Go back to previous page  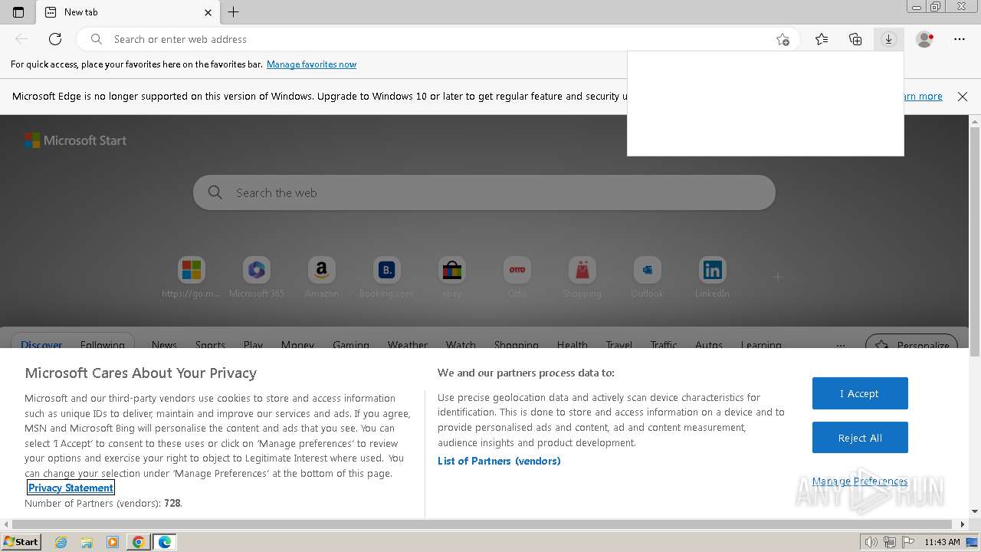coord(21,39)
